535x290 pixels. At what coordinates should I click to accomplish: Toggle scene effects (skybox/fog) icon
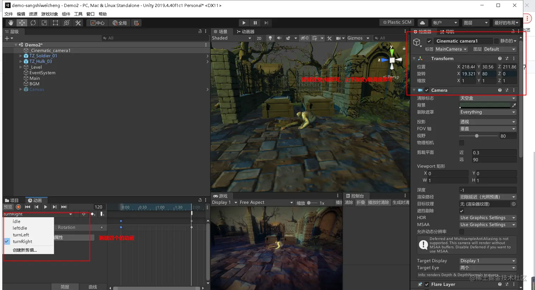(x=288, y=38)
